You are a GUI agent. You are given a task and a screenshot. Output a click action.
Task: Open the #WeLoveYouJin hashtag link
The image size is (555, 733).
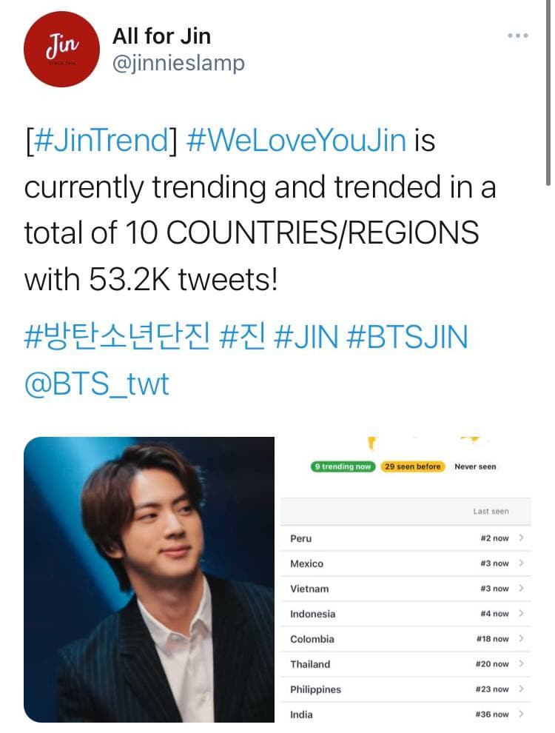(296, 140)
